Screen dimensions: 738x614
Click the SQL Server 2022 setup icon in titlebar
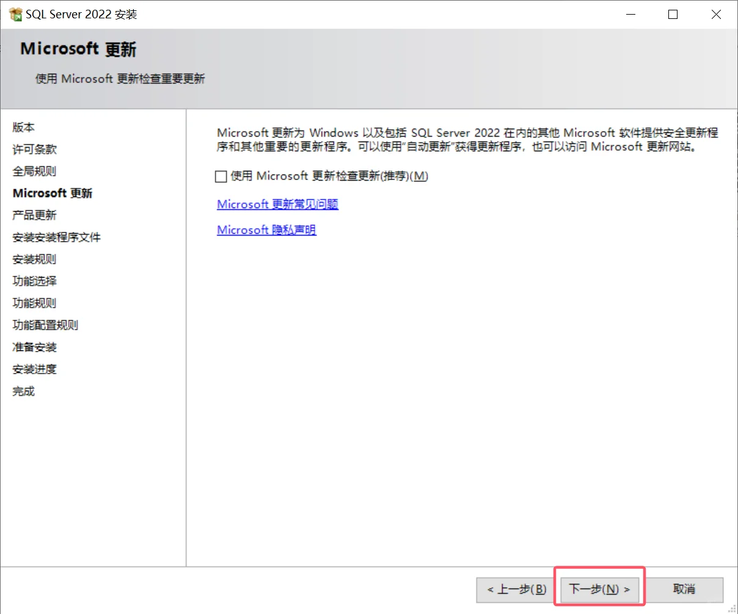[x=13, y=13]
